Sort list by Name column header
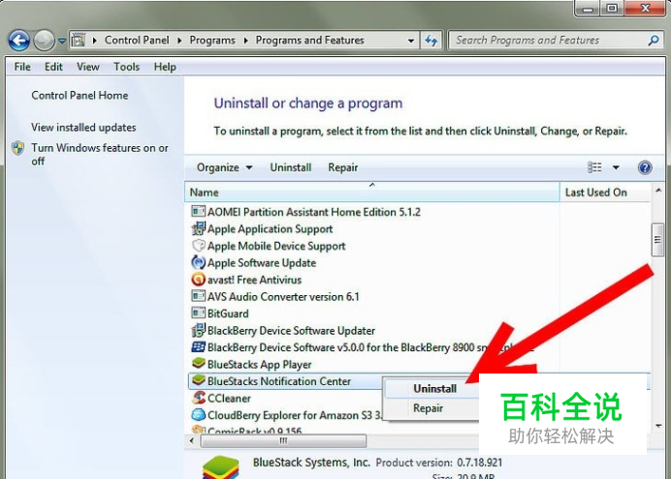671x479 pixels. tap(372, 193)
